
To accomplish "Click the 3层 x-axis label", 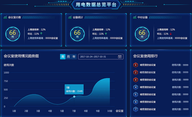I will [x=38, y=111].
